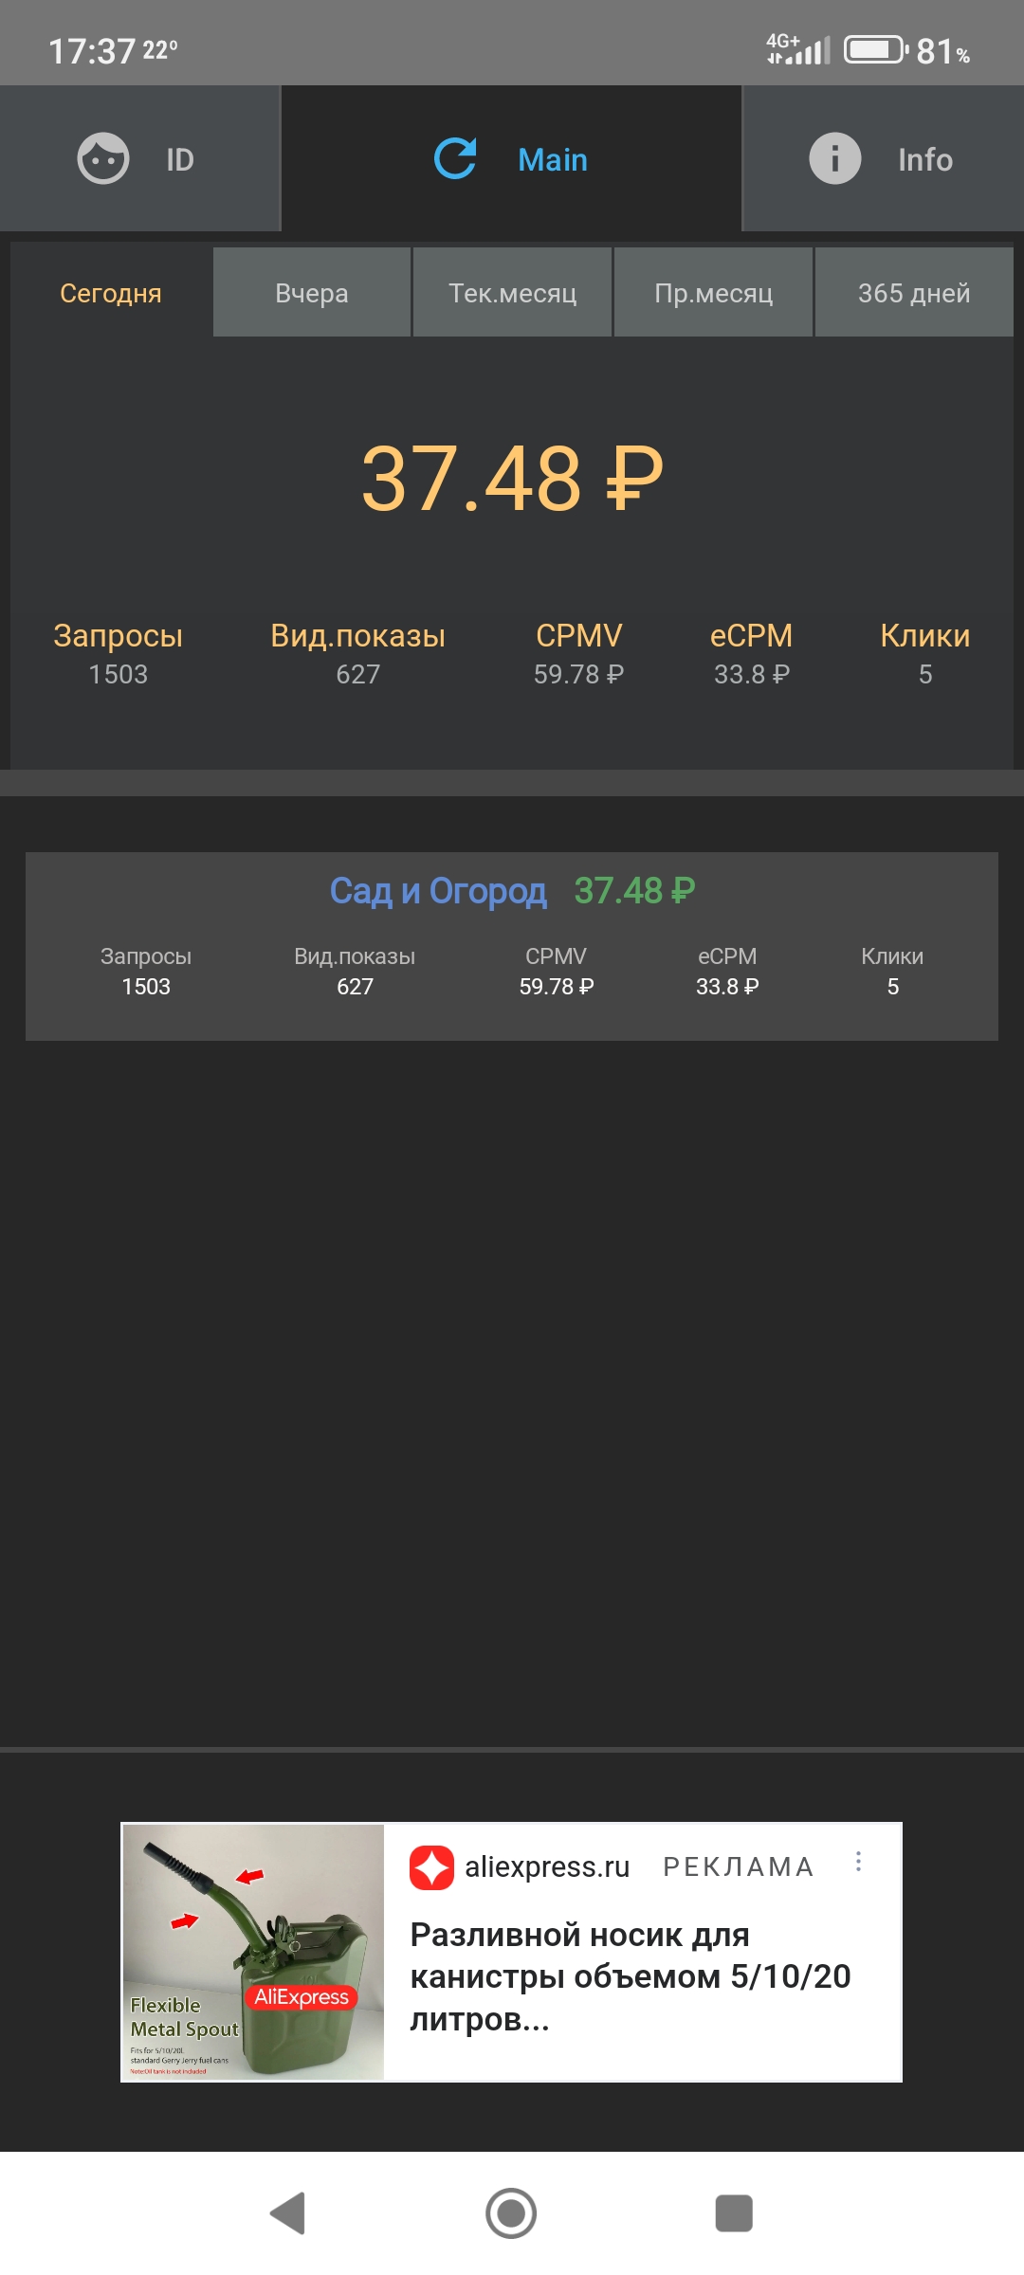This screenshot has width=1024, height=2275.
Task: Tap the 37.48 ₽ total earnings
Action: tap(512, 478)
